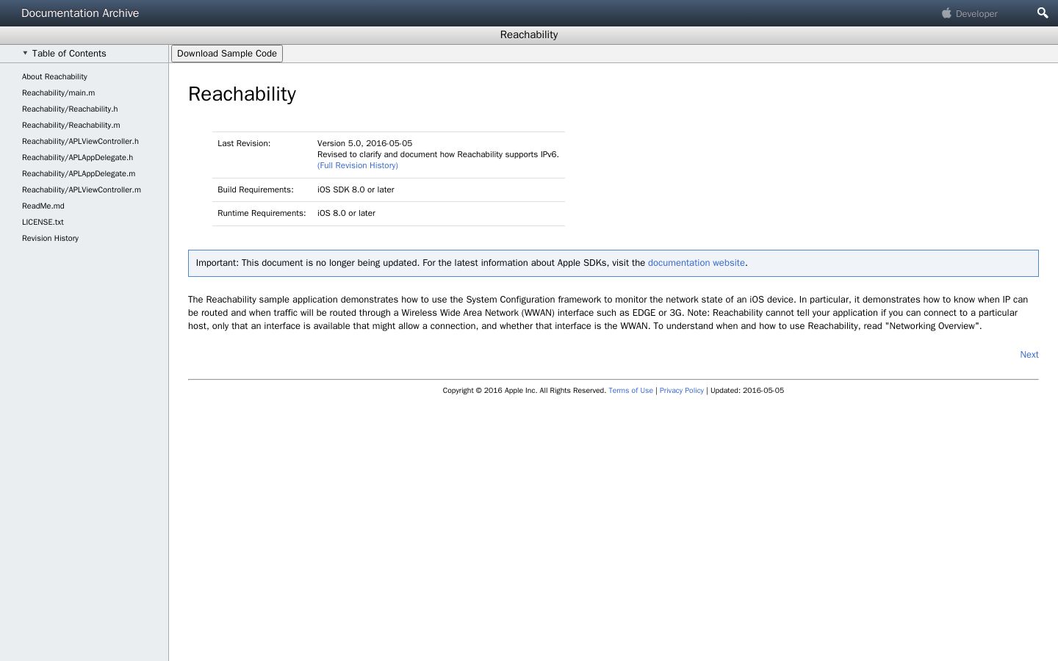Click the Updated: 2016-05-05 footer text
The width and height of the screenshot is (1058, 661).
(747, 391)
